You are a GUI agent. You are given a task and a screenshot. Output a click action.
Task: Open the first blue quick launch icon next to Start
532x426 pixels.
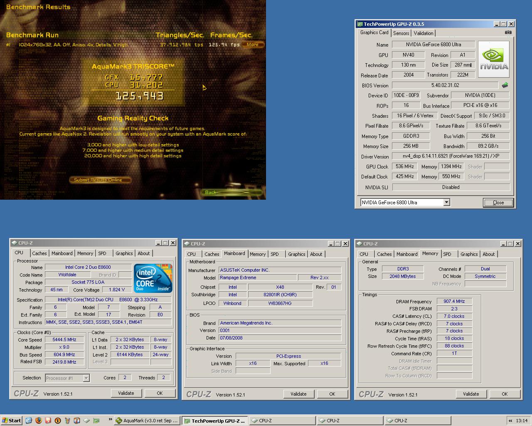coord(29,421)
